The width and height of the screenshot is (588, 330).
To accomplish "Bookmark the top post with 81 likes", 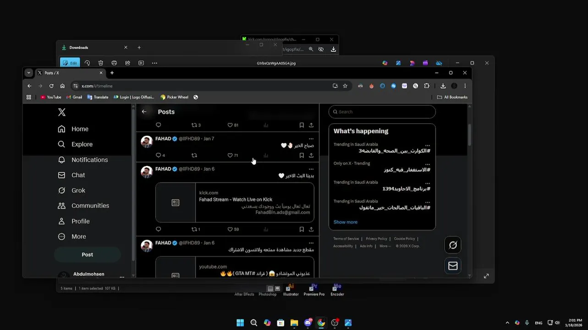I will coord(302,125).
